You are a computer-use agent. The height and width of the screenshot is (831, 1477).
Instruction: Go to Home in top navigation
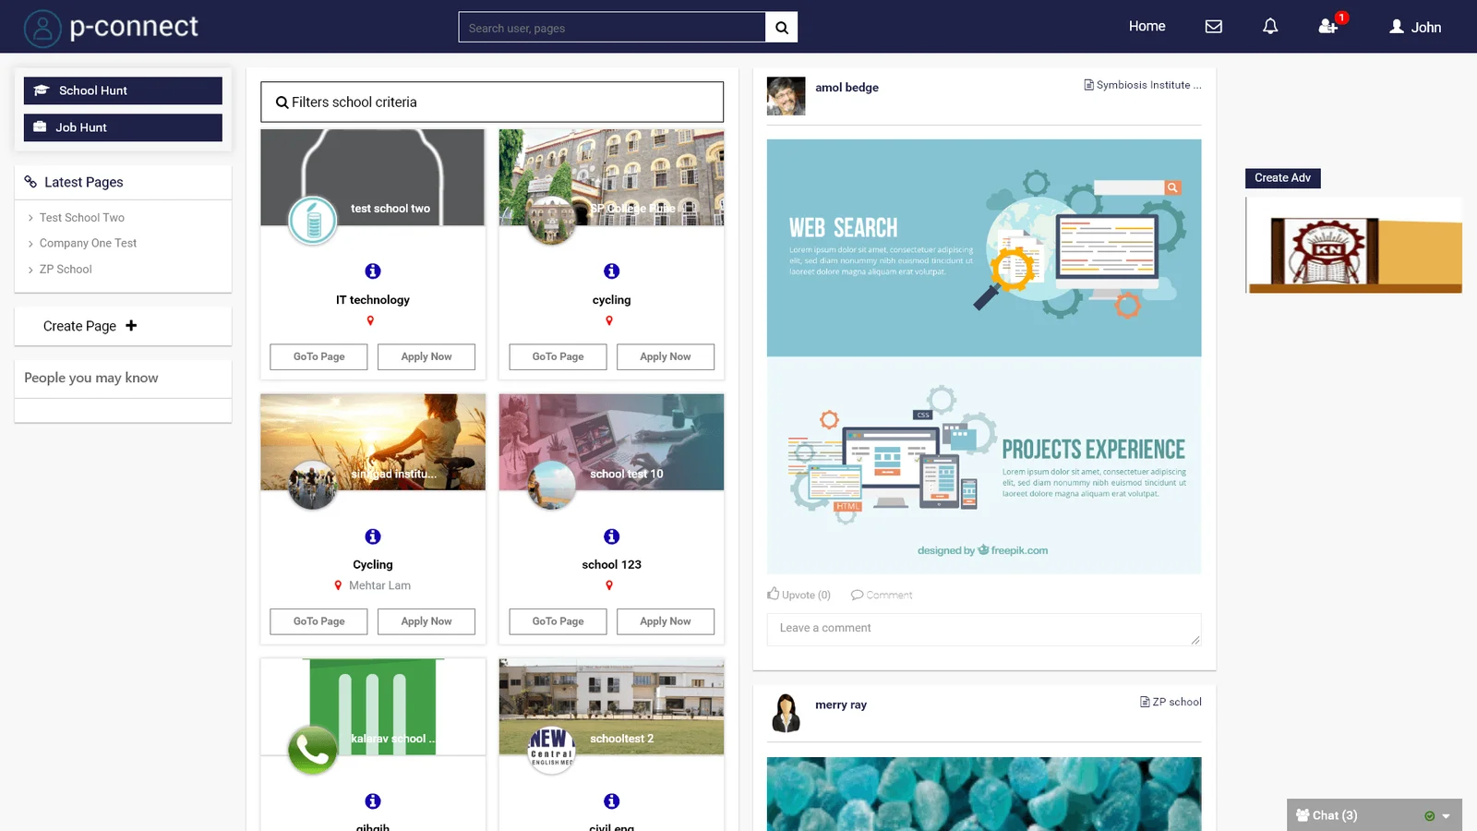tap(1147, 27)
